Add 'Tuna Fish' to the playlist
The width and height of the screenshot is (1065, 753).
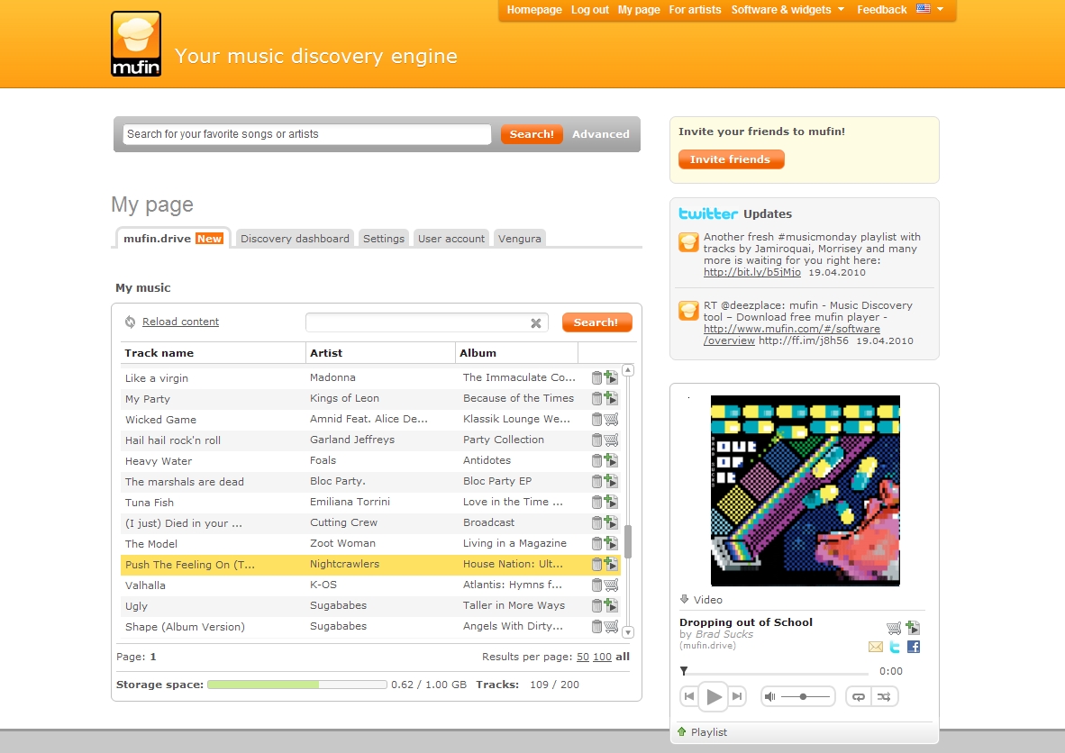611,502
